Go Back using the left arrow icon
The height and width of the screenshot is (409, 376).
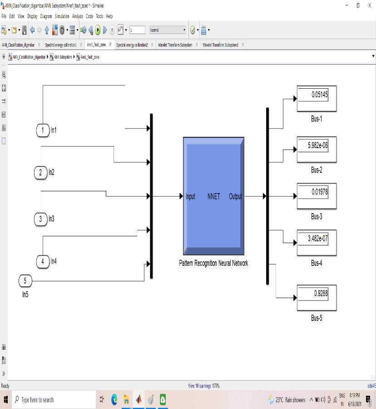click(32, 30)
